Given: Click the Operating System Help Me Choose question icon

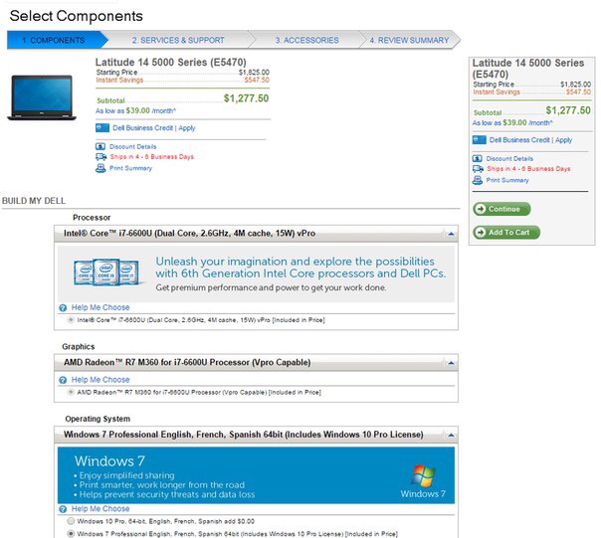Looking at the screenshot, I should point(63,509).
